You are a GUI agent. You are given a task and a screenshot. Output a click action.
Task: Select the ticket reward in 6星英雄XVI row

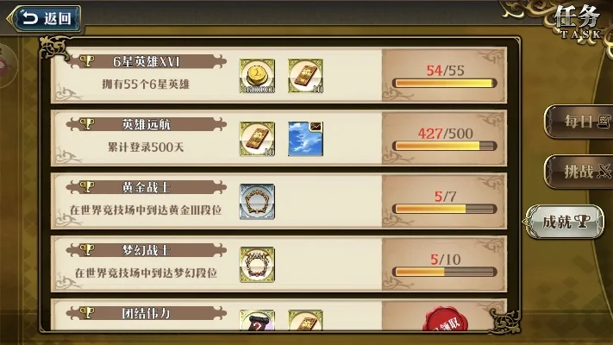(x=305, y=76)
